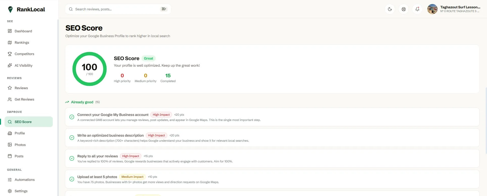The width and height of the screenshot is (487, 196).
Task: Click the Competitors trophy icon
Action: (10, 54)
